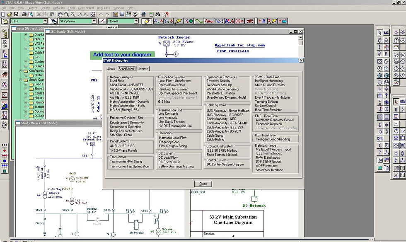Select DC Load Flow mode icon

point(262,21)
